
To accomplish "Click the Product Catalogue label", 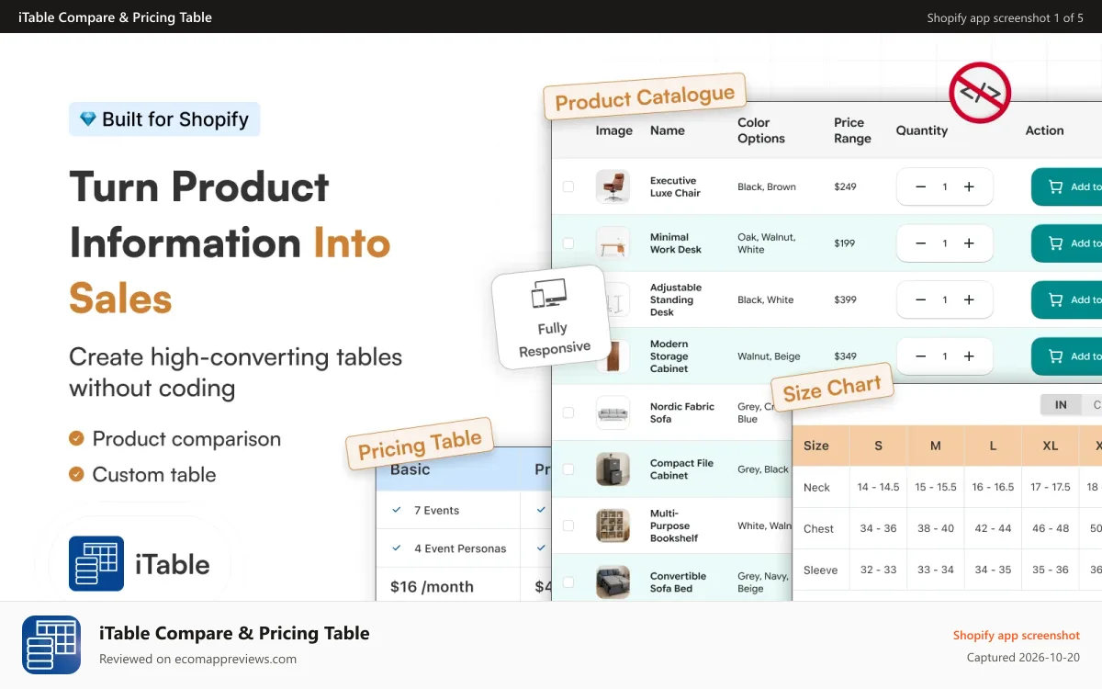I will click(645, 96).
